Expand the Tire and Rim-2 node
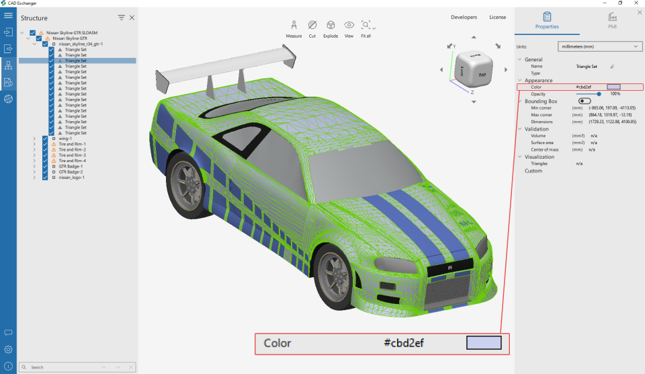645x374 pixels. [x=34, y=149]
